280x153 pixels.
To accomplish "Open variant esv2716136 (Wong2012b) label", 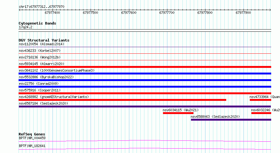I will (x=40, y=57).
